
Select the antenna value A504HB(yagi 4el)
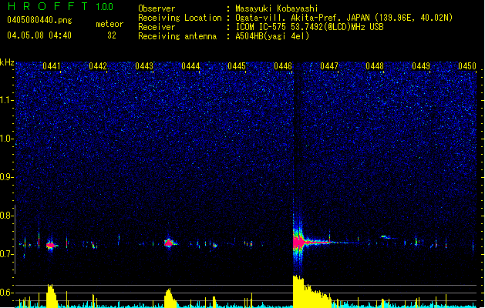coord(272,36)
